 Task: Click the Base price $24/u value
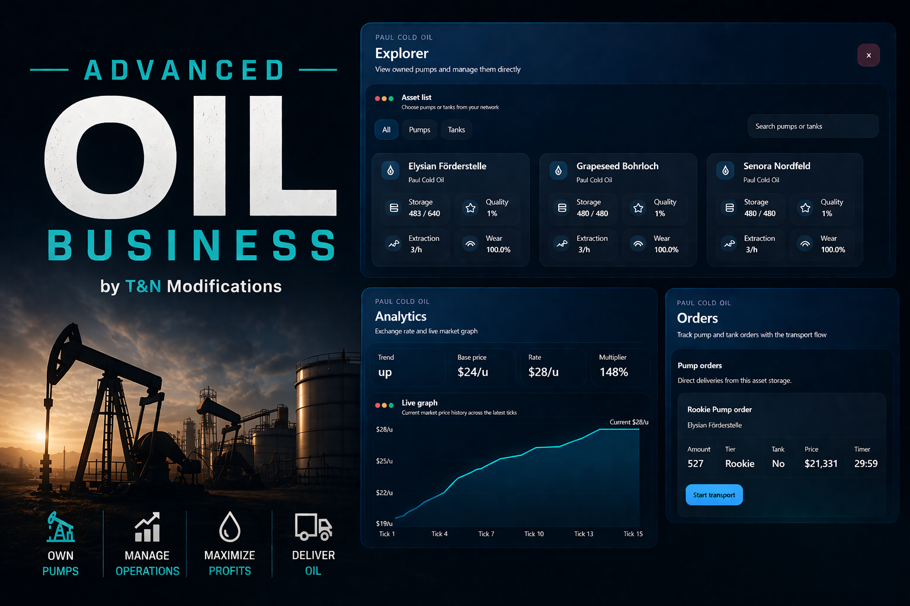point(473,372)
